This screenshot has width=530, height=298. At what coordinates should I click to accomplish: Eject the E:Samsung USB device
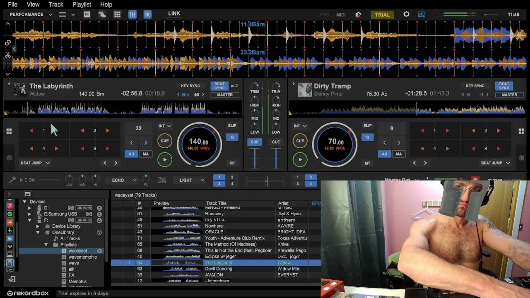pos(99,214)
